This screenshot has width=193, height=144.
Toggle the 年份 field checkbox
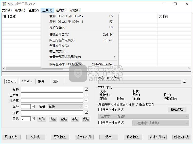33,106
